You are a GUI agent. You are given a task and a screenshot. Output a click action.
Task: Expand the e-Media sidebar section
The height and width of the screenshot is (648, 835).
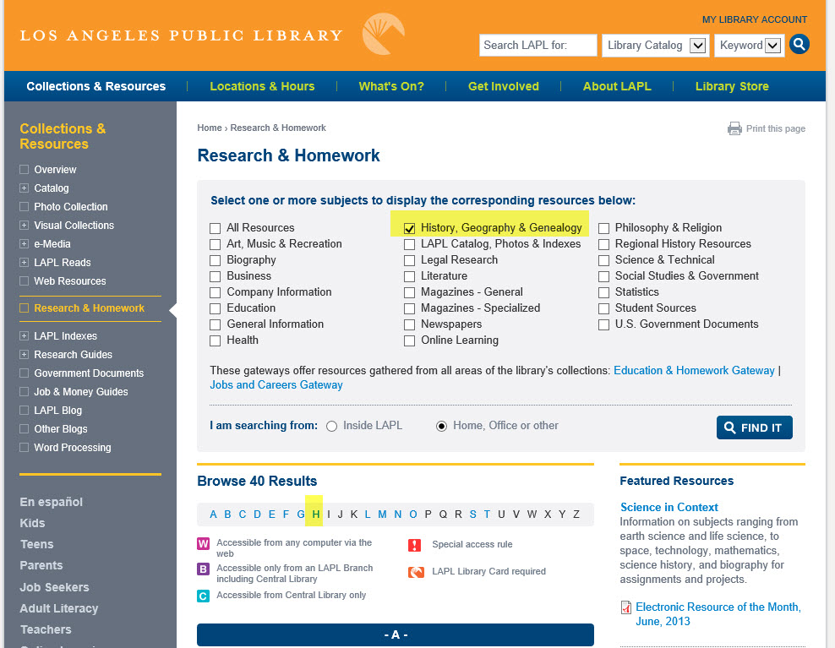pyautogui.click(x=24, y=244)
